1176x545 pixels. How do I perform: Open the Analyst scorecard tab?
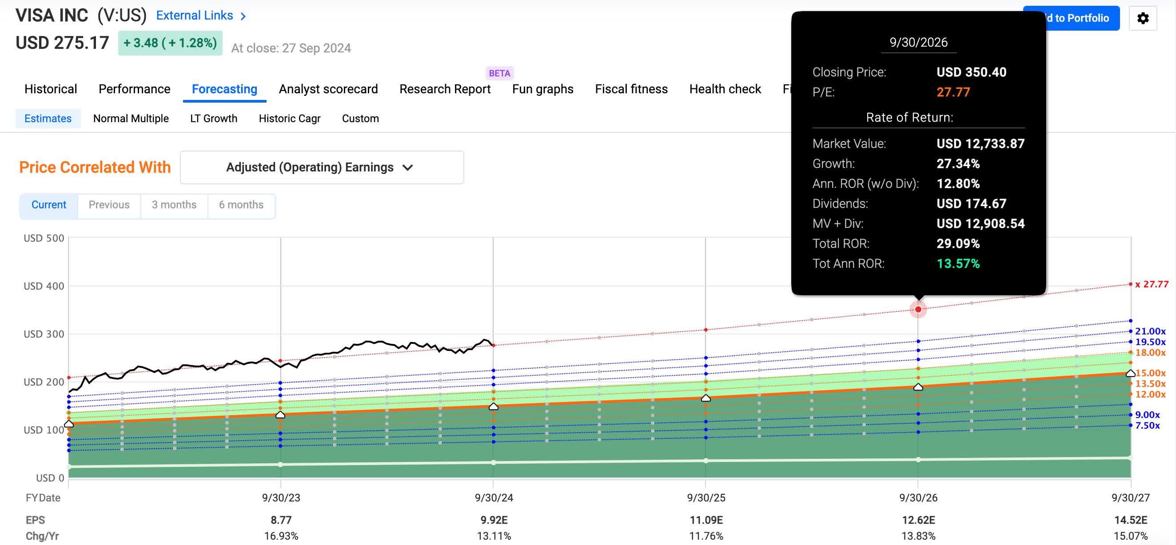click(x=328, y=89)
